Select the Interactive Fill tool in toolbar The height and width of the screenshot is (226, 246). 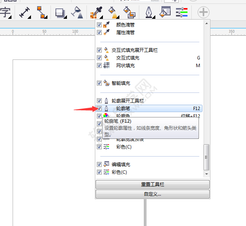(x=114, y=12)
